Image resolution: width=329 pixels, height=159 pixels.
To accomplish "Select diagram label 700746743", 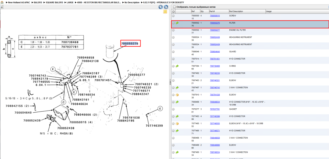I will tap(38, 76).
